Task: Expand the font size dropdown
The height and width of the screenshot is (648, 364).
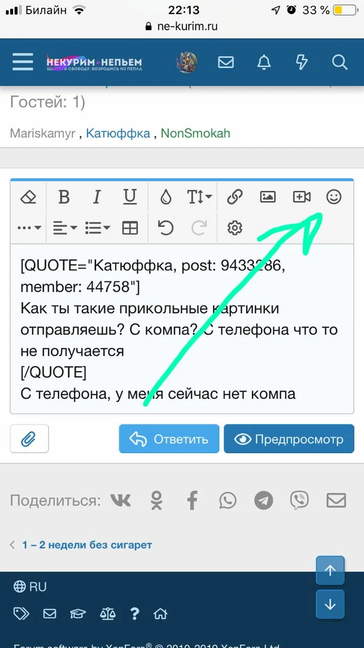Action: tap(200, 197)
